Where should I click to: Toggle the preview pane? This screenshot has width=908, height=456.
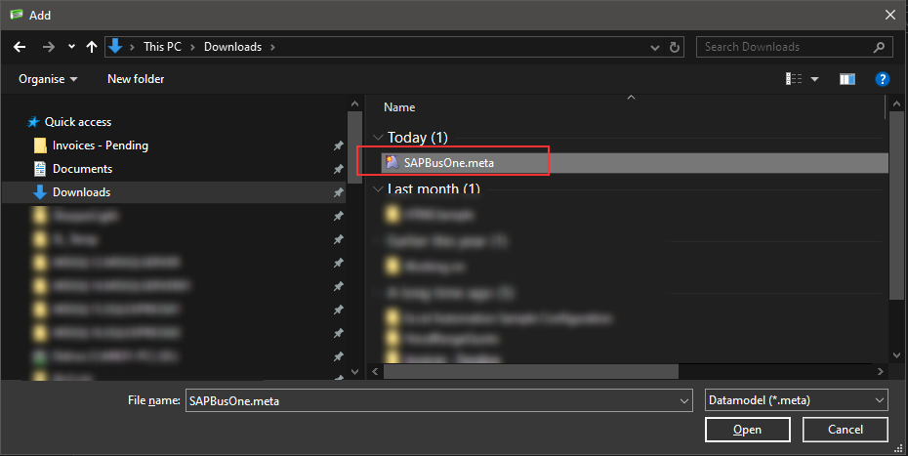pos(847,79)
